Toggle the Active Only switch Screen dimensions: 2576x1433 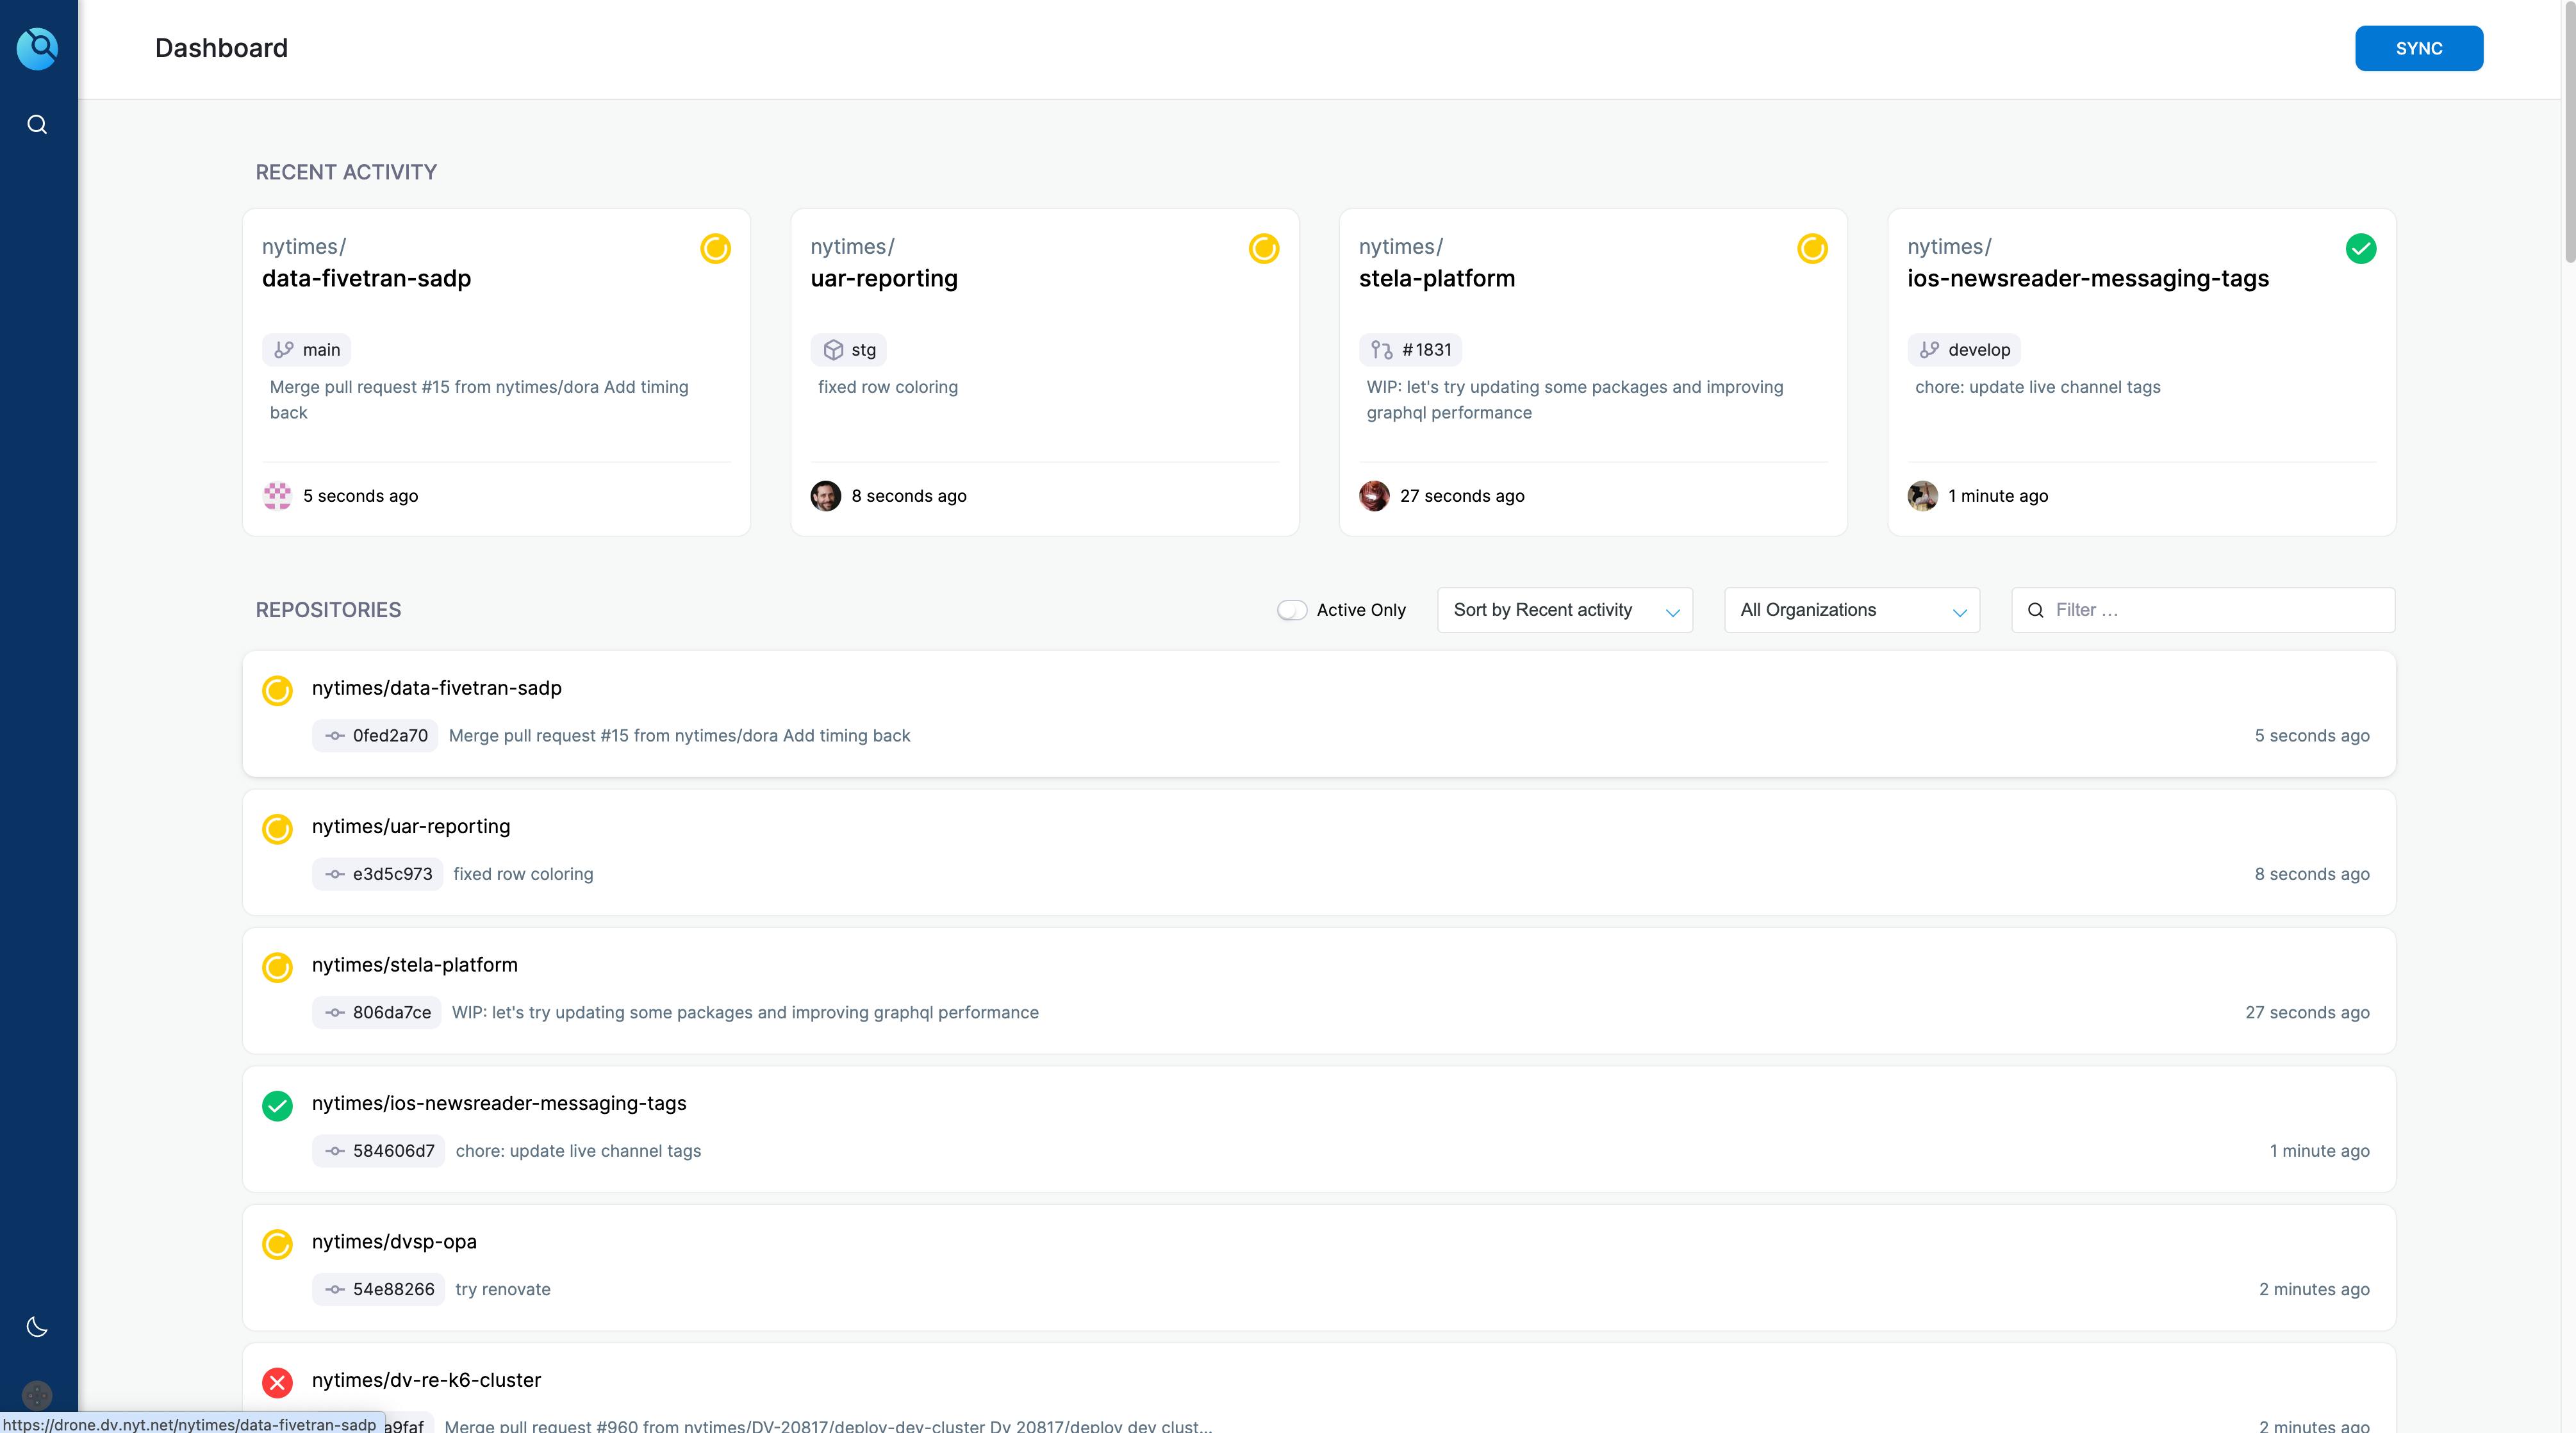(1292, 610)
